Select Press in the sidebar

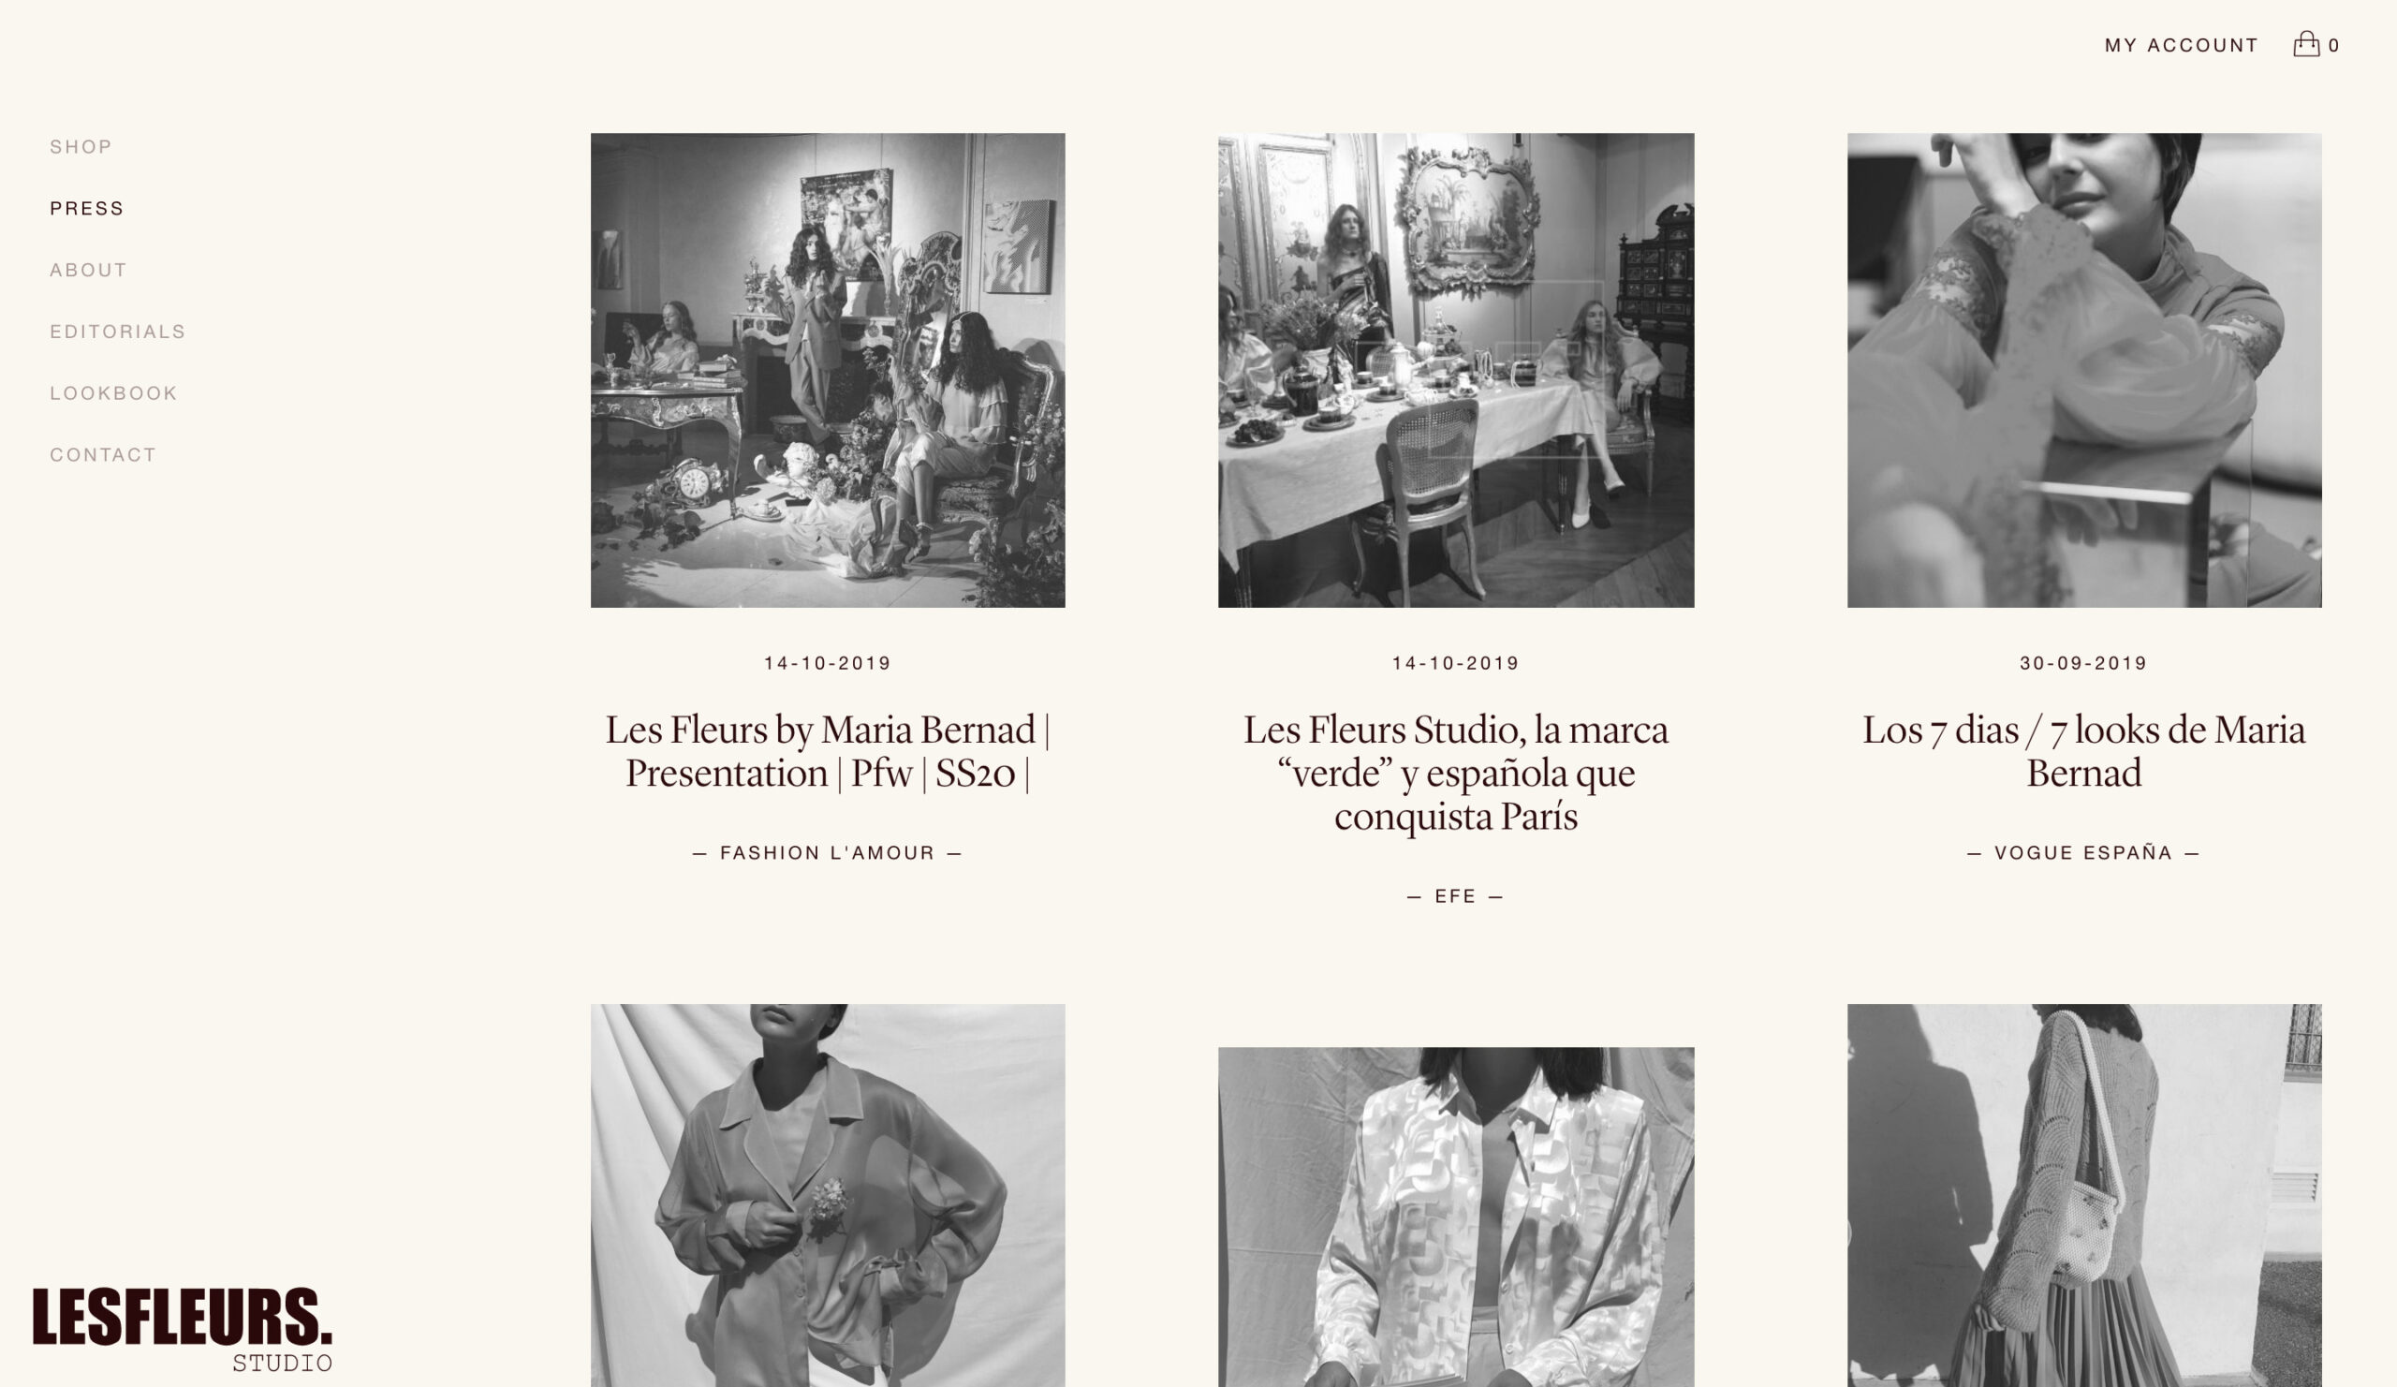[x=86, y=208]
